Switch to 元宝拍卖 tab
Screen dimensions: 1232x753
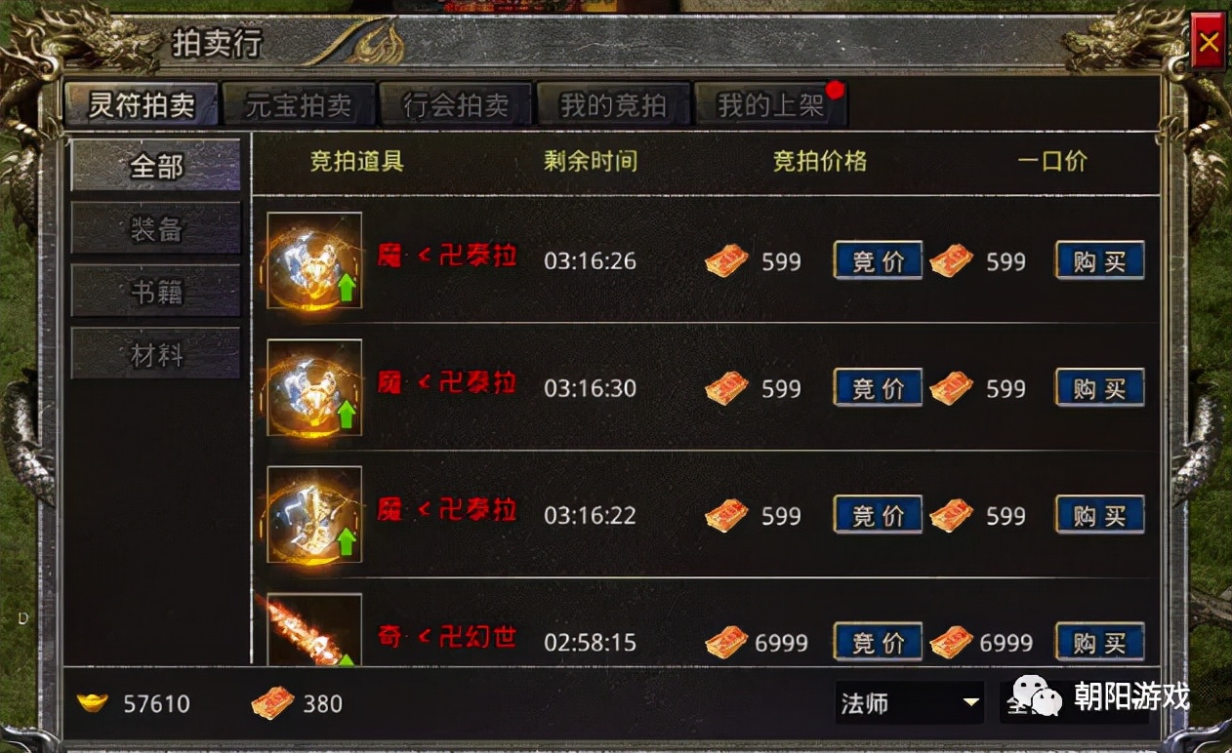(x=298, y=104)
